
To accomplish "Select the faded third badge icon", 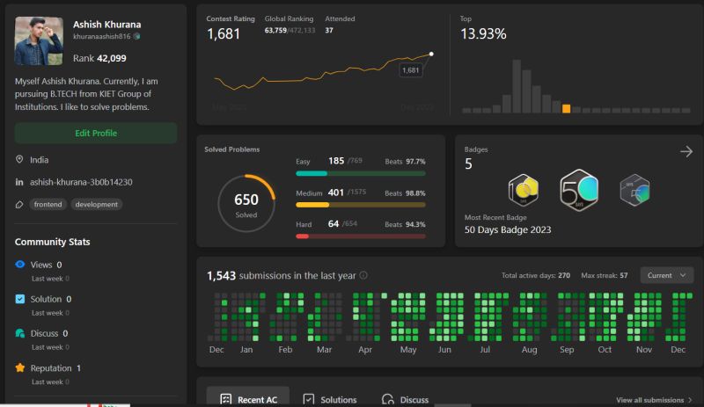I will pyautogui.click(x=634, y=190).
